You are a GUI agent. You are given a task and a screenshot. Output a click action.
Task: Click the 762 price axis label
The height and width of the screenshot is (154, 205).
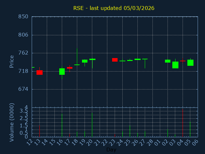23,53
